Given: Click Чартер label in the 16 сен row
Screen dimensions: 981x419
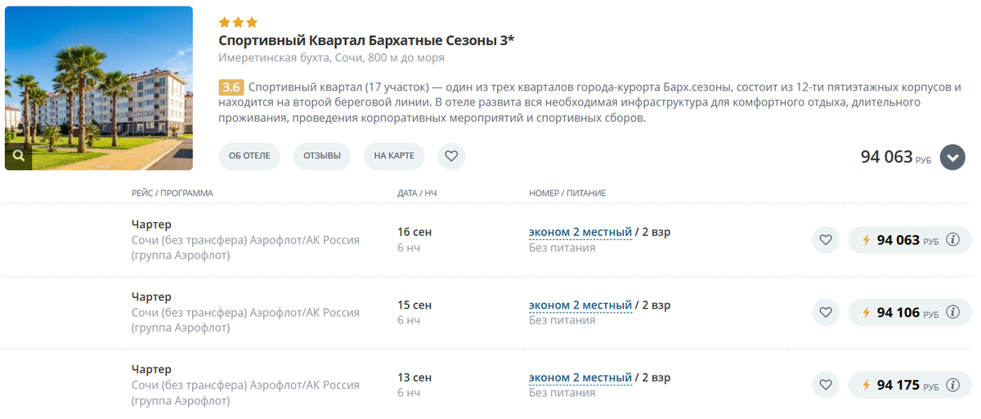Looking at the screenshot, I should (x=151, y=224).
